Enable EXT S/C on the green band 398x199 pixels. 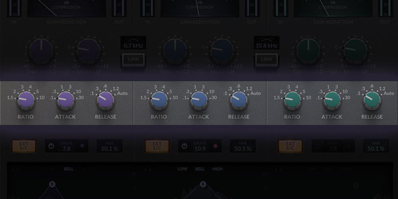pyautogui.click(x=290, y=146)
